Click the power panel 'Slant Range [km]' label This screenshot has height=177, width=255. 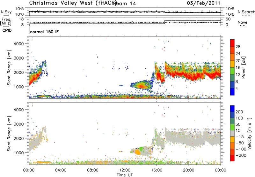click(9, 67)
